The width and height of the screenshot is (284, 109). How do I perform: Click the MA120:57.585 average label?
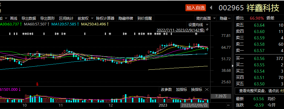click(65, 24)
